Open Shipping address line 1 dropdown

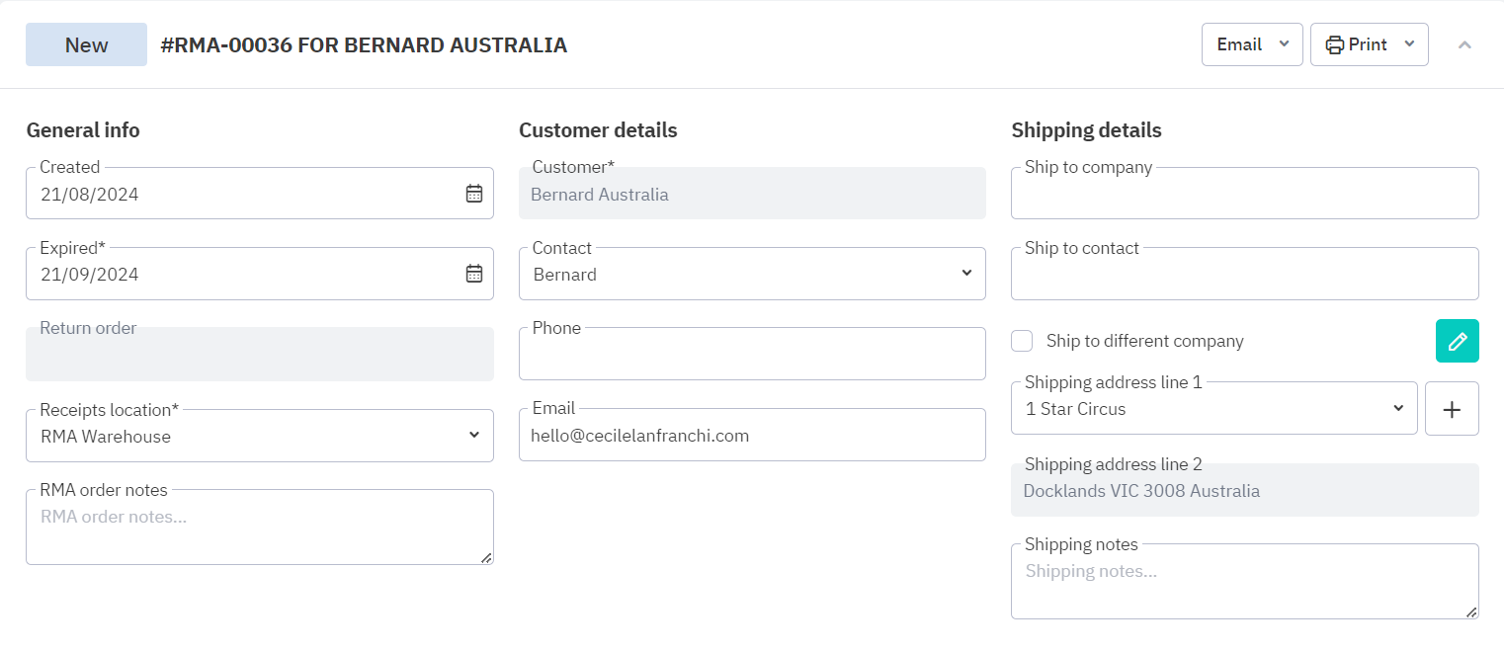pos(1213,409)
